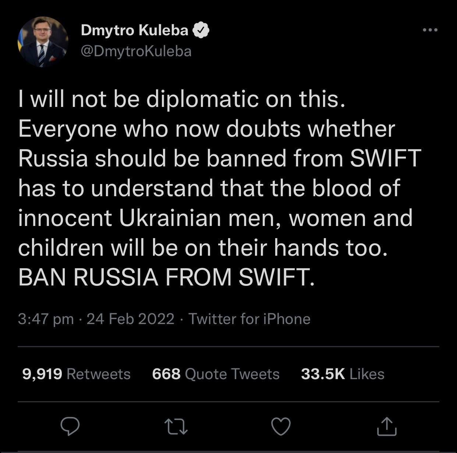Screen dimensions: 457x453
Task: Open the tweet author name Dmytro Kuleba
Action: (134, 30)
